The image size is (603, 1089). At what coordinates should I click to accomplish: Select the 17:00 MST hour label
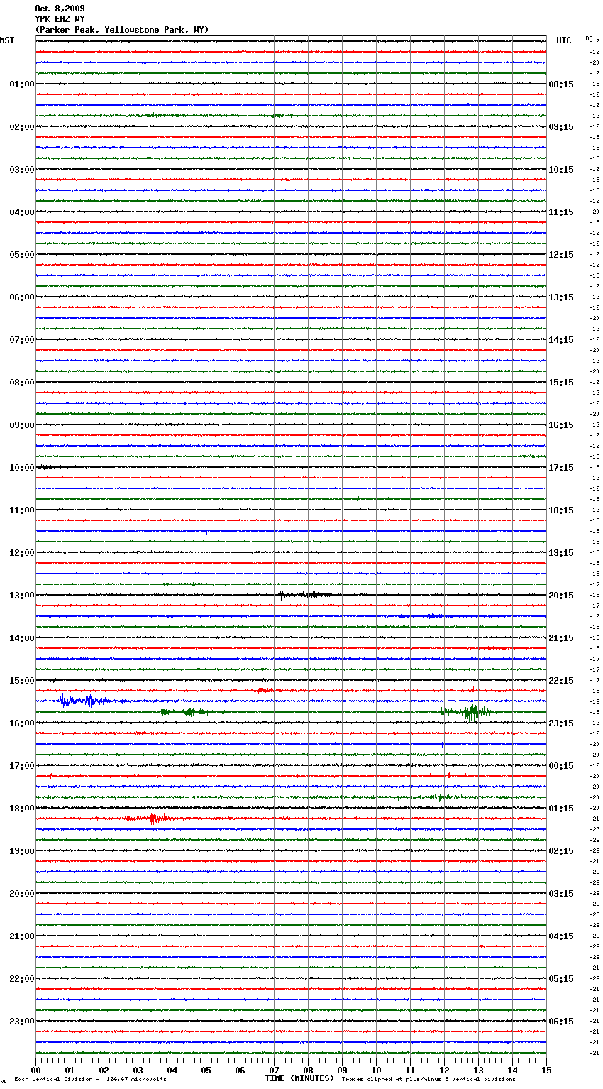[22, 766]
